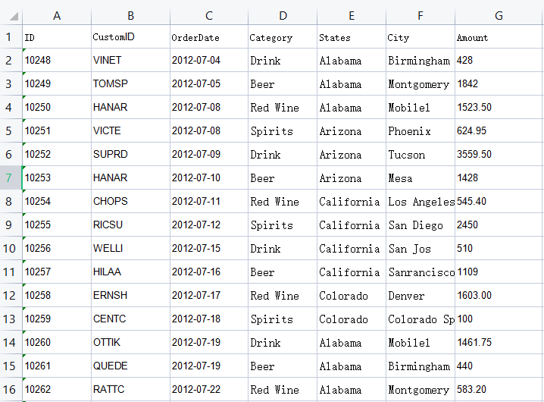Select city cell Los Angeles
This screenshot has height=402, width=544.
pyautogui.click(x=421, y=202)
